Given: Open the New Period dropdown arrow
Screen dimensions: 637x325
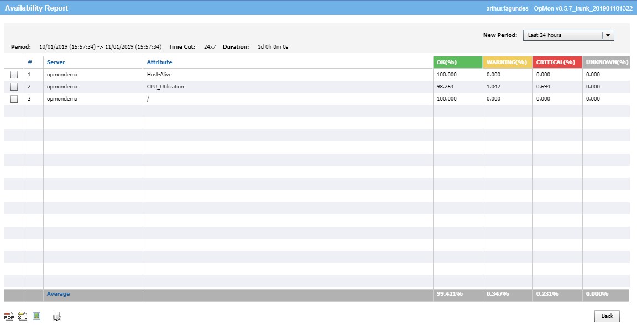Looking at the screenshot, I should tap(608, 35).
